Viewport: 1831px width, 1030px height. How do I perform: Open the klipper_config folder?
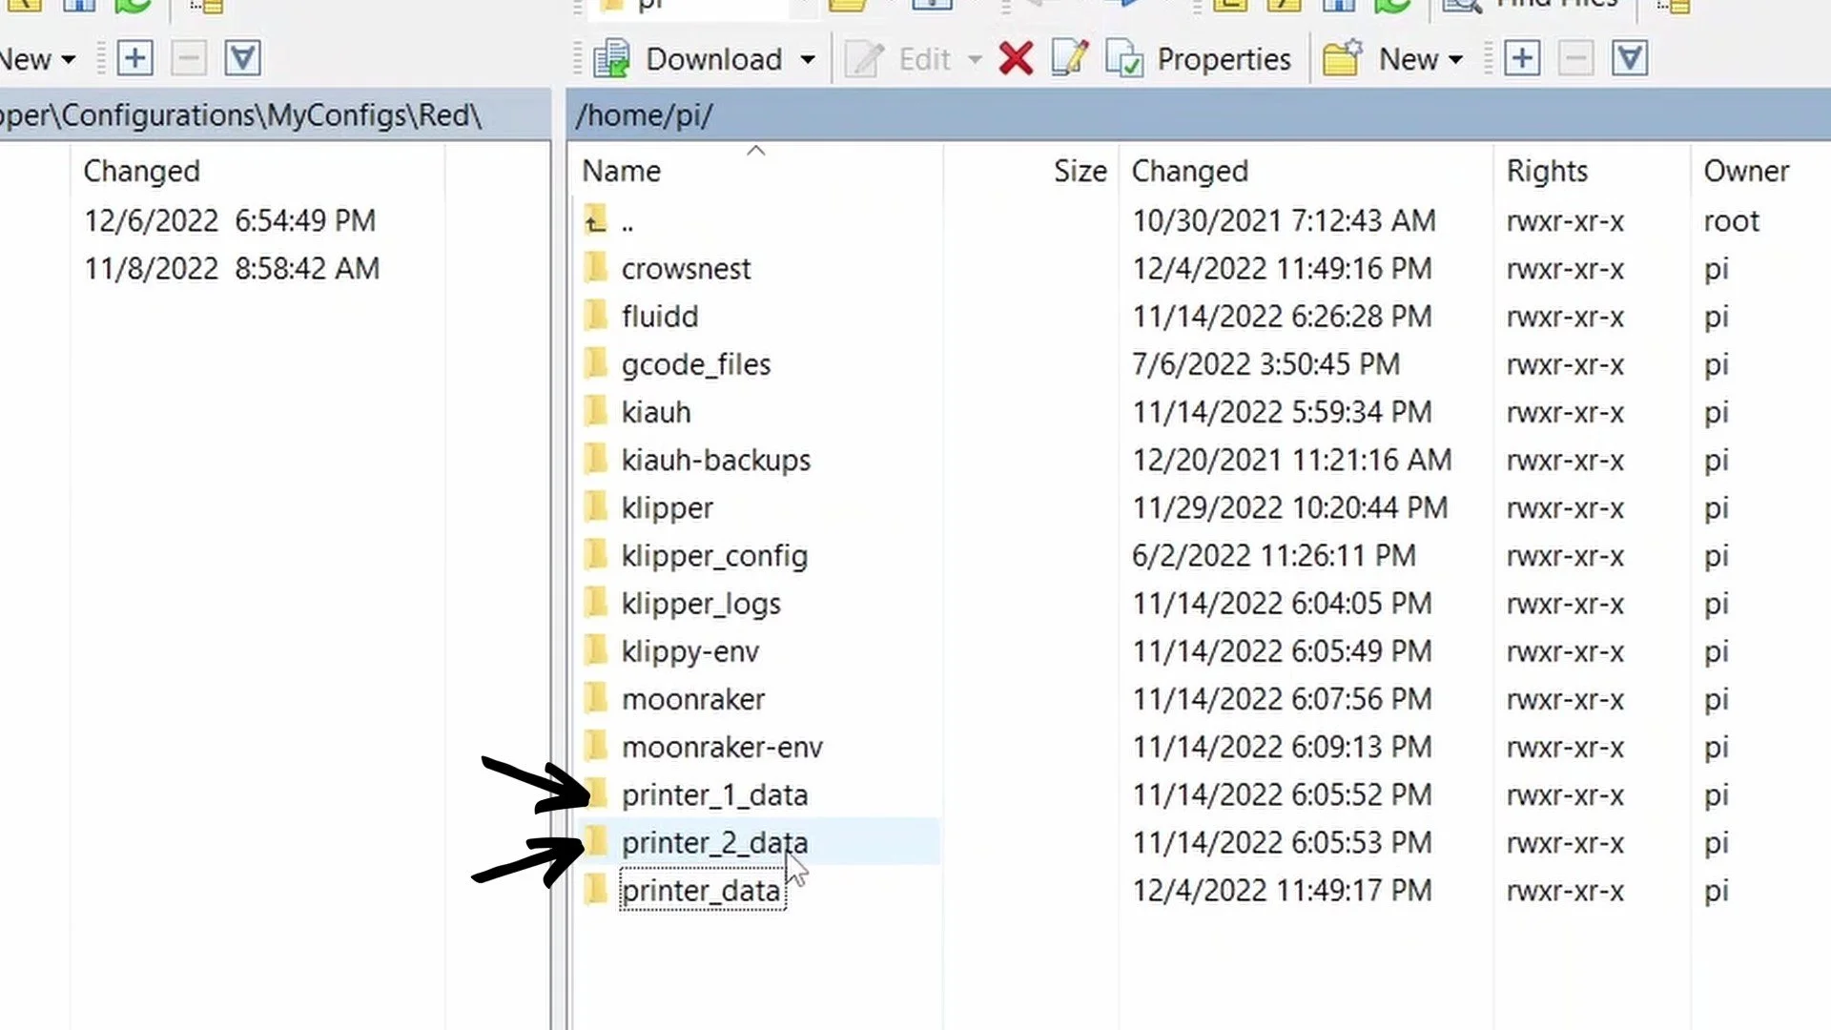714,556
